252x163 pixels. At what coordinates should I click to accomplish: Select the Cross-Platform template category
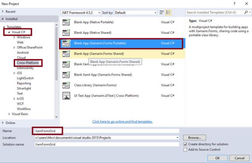[x=28, y=63]
